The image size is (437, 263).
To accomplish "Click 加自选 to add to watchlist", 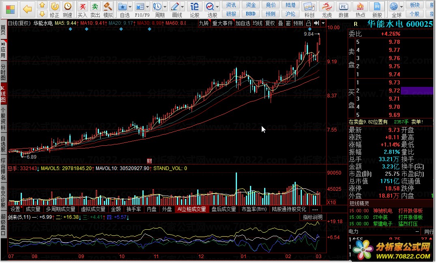I will tap(243, 23).
